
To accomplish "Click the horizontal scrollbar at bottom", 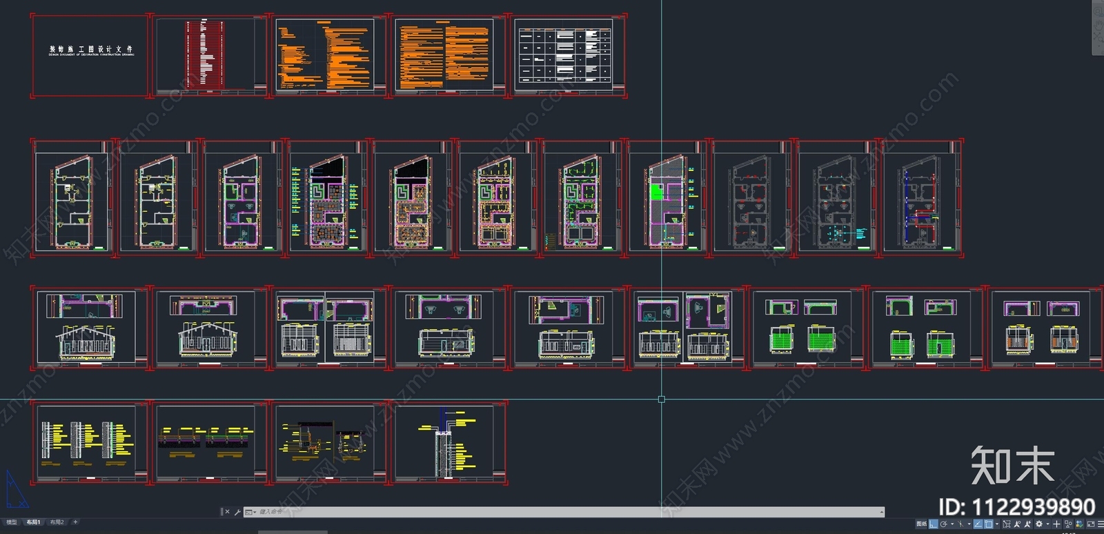I will (293, 531).
